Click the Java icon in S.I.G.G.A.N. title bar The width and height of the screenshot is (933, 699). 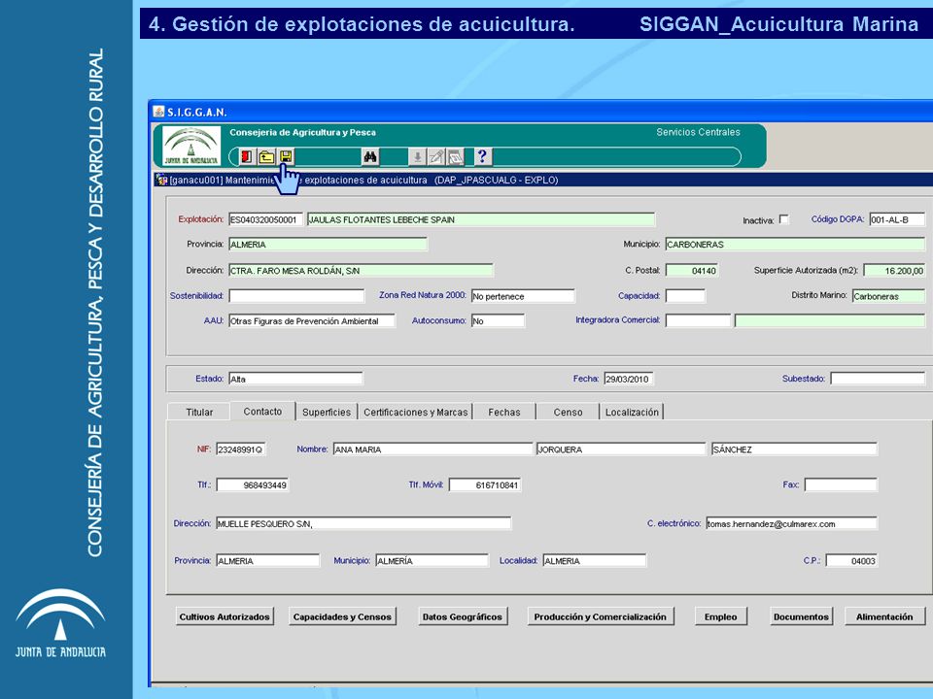click(x=158, y=112)
